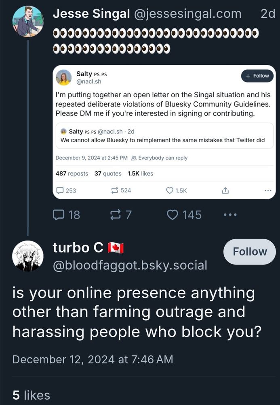Click the share icon in quoted post
The width and height of the screenshot is (280, 405).
[225, 190]
